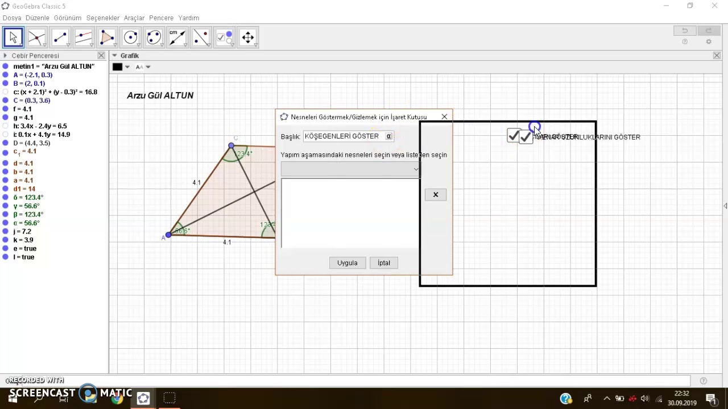Image resolution: width=728 pixels, height=409 pixels.
Task: Select the Parallel line tool
Action: 84,37
